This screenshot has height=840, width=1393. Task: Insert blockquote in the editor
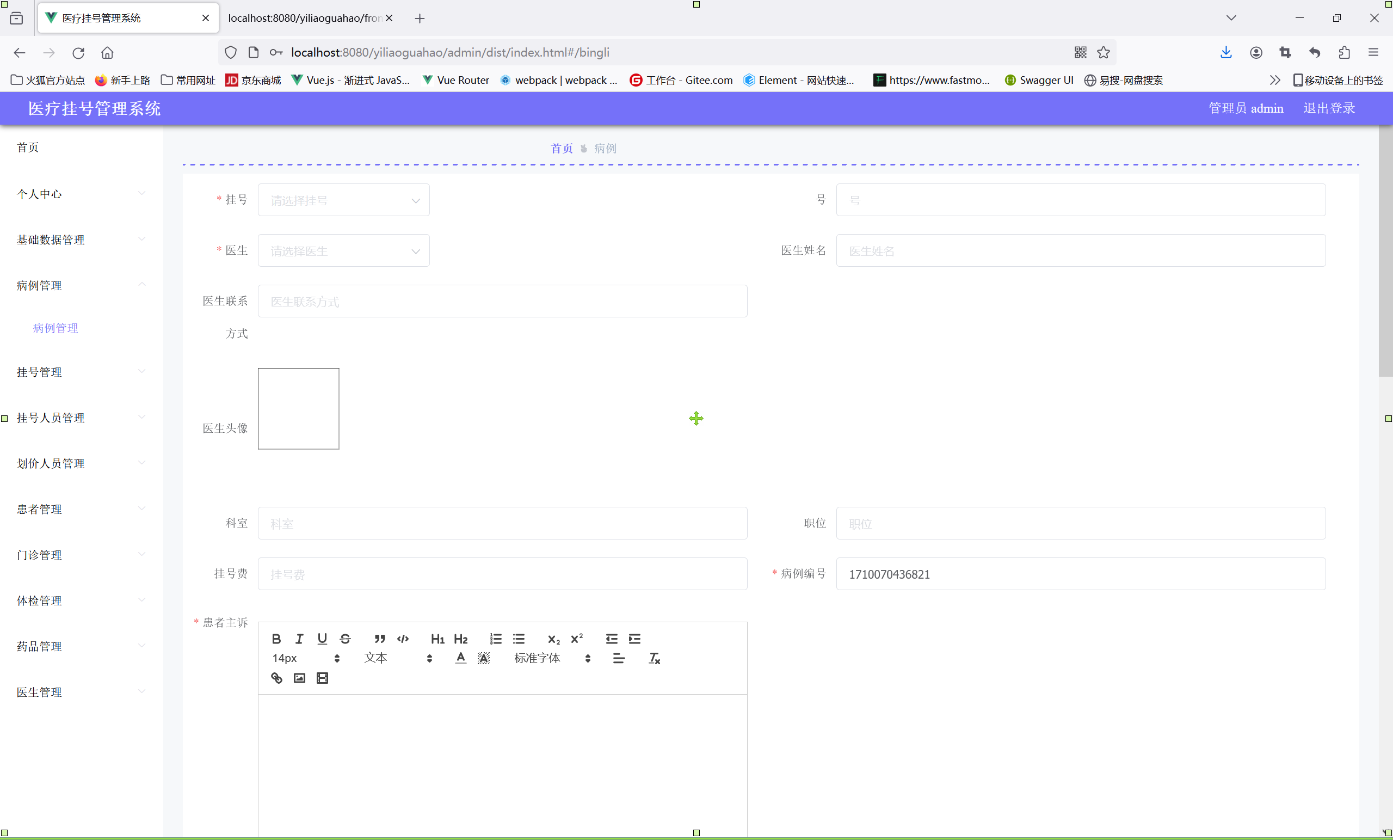point(379,639)
